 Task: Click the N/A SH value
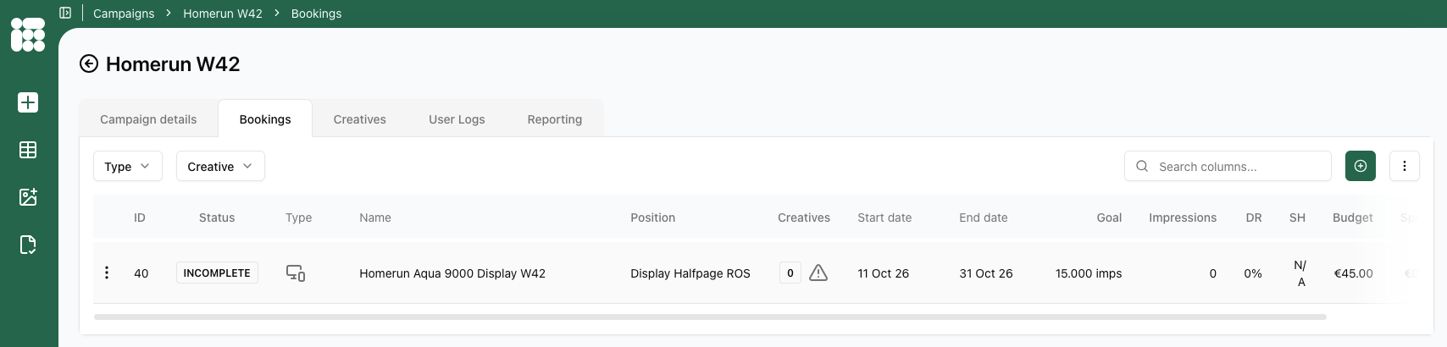point(1300,273)
